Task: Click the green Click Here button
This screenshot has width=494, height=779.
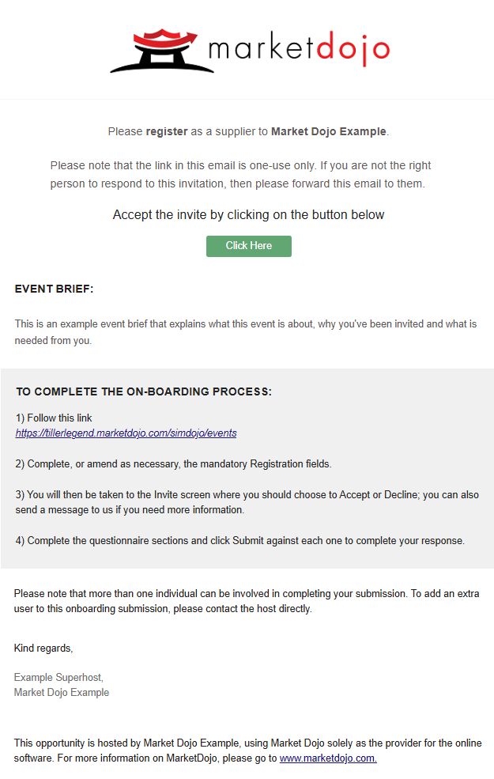Action: coord(249,246)
